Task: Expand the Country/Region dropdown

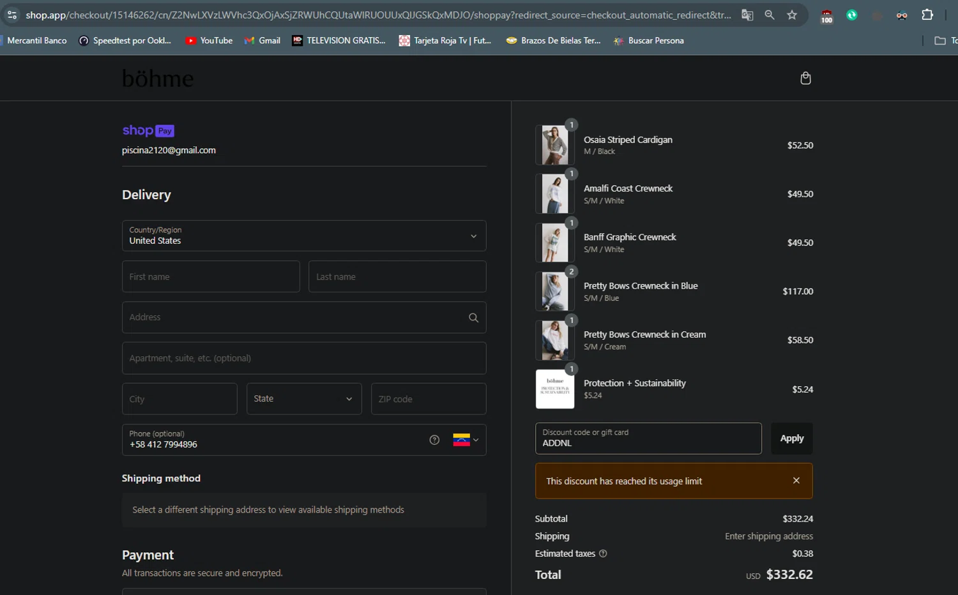Action: 304,236
